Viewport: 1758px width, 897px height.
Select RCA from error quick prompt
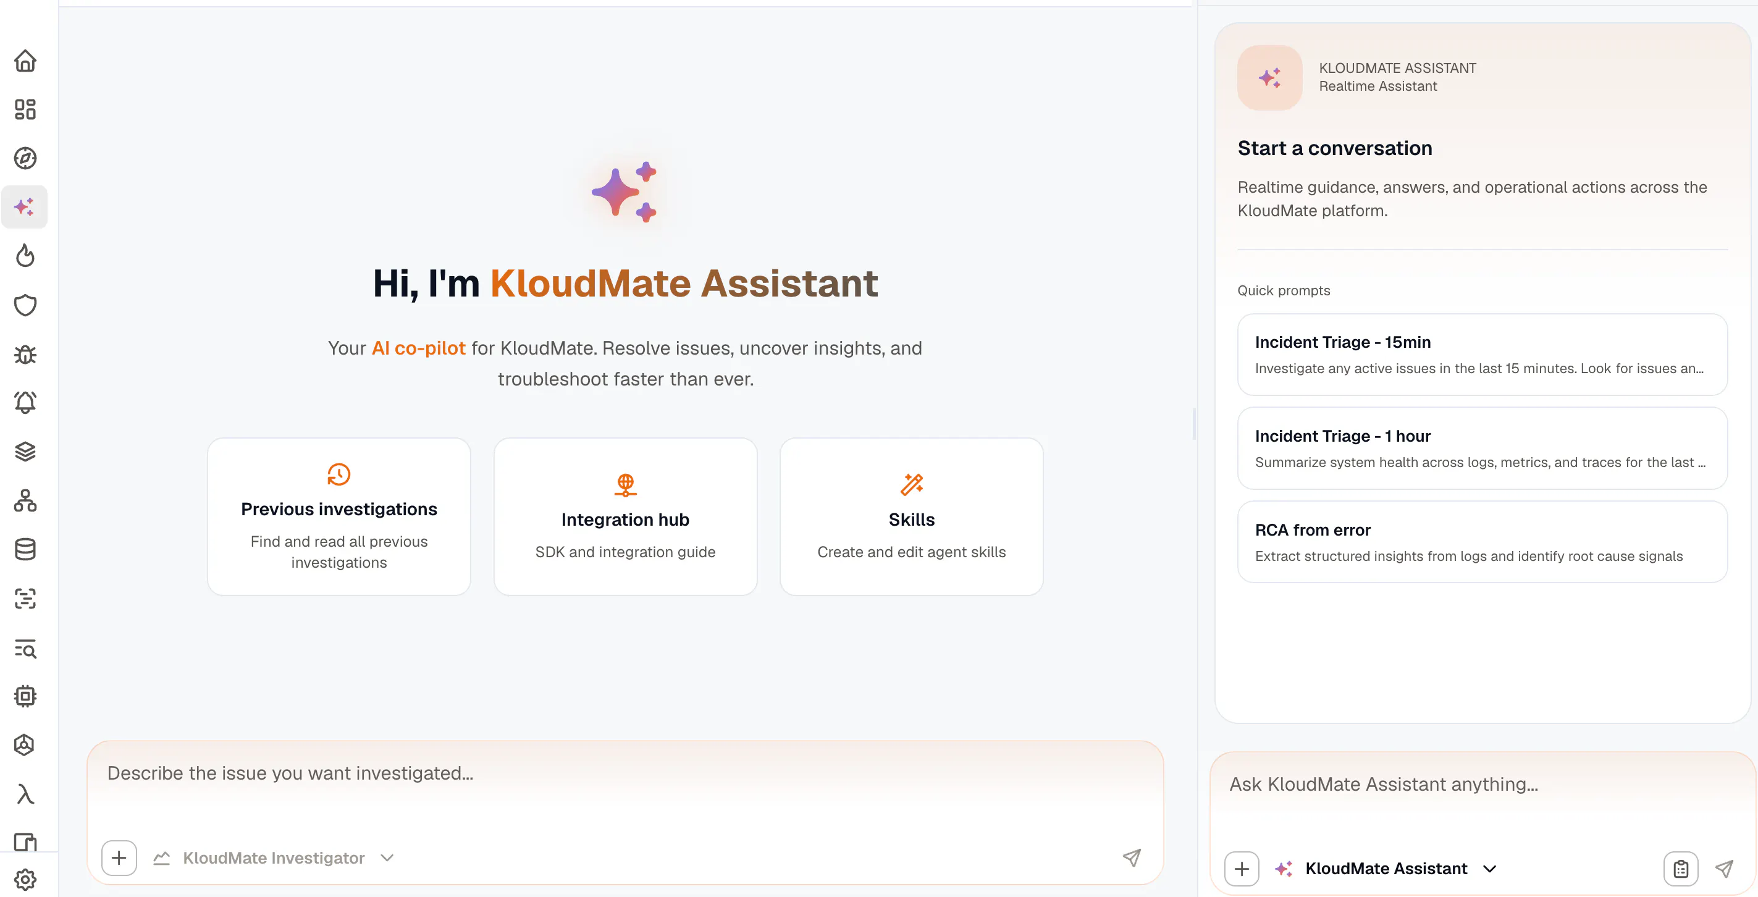[1483, 542]
